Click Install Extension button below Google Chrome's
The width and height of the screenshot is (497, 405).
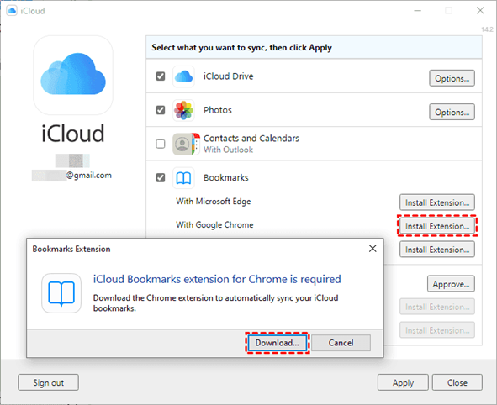[437, 250]
